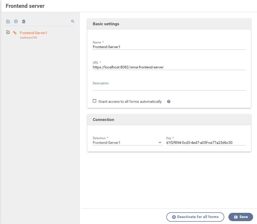Click the chevron arrow of Selection field
Screen dimensions: 257x224
tap(160, 143)
